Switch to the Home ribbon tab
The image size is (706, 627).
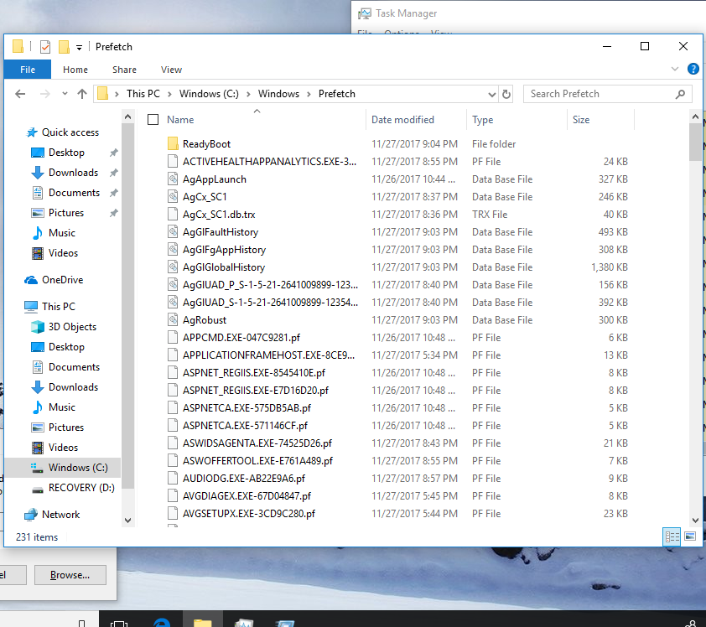tap(75, 70)
